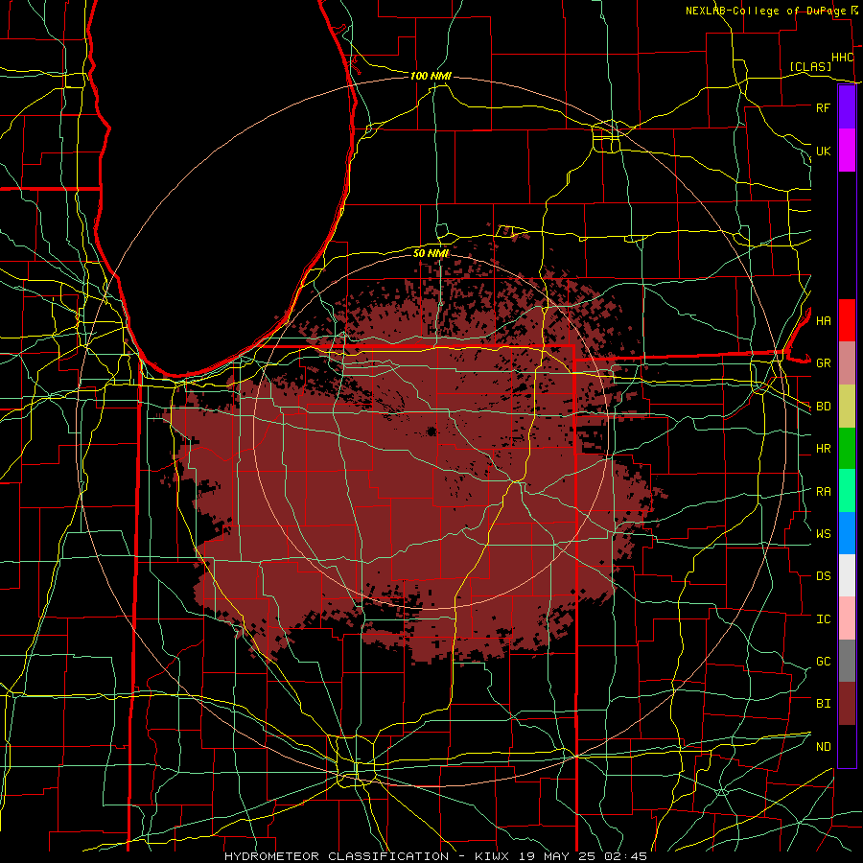This screenshot has width=863, height=863.
Task: Click the RA light green legend swatch
Action: 847,491
